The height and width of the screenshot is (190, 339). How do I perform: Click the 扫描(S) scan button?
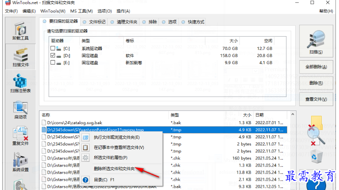click(x=316, y=41)
